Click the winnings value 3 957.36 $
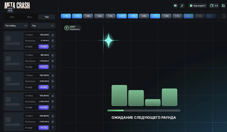This screenshot has width=227, height=132. point(44,122)
